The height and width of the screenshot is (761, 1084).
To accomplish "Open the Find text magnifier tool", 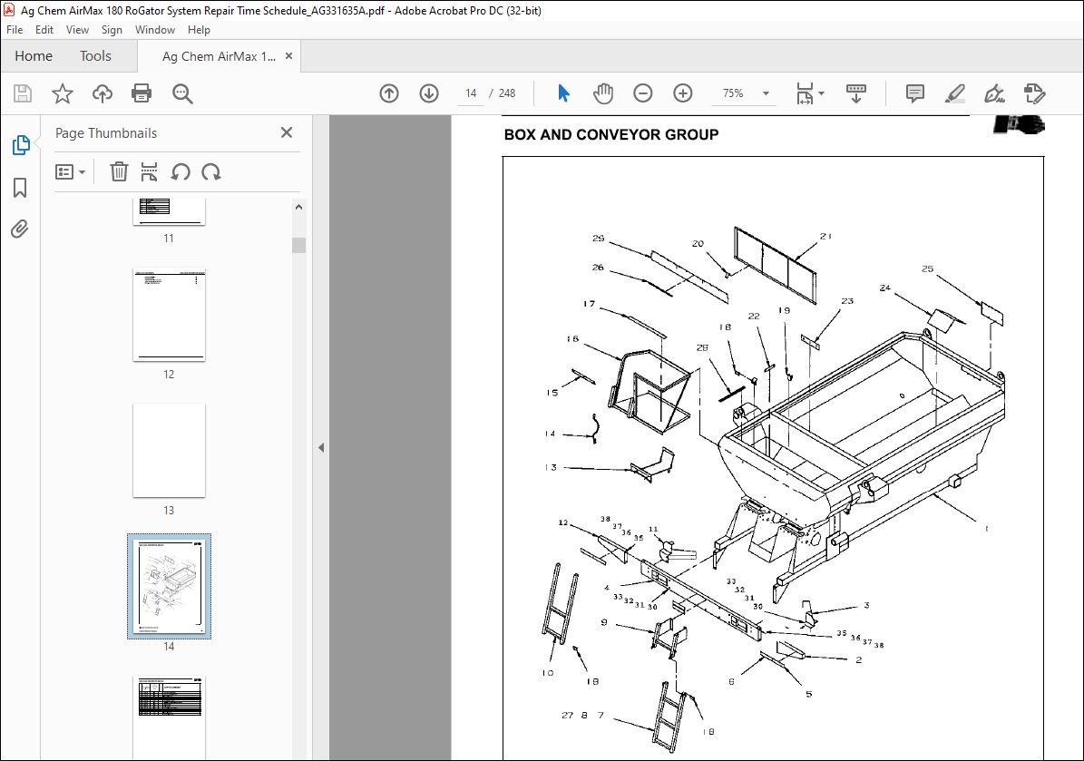I will (x=182, y=93).
